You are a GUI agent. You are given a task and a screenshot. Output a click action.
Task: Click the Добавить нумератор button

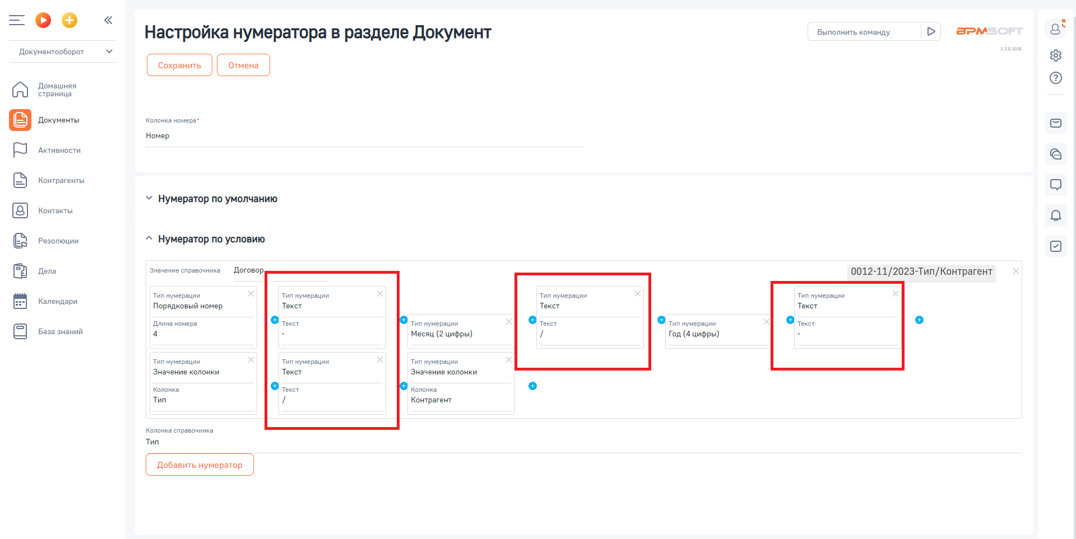click(200, 465)
